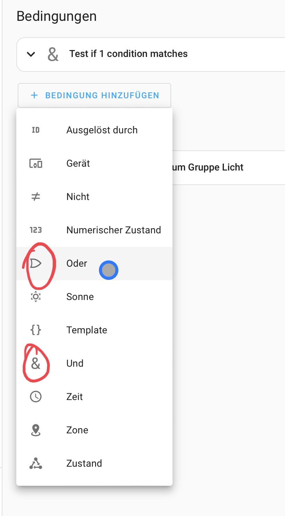The height and width of the screenshot is (516, 285).
Task: Collapse the Test if 1 condition chevron
Action: coord(31,54)
